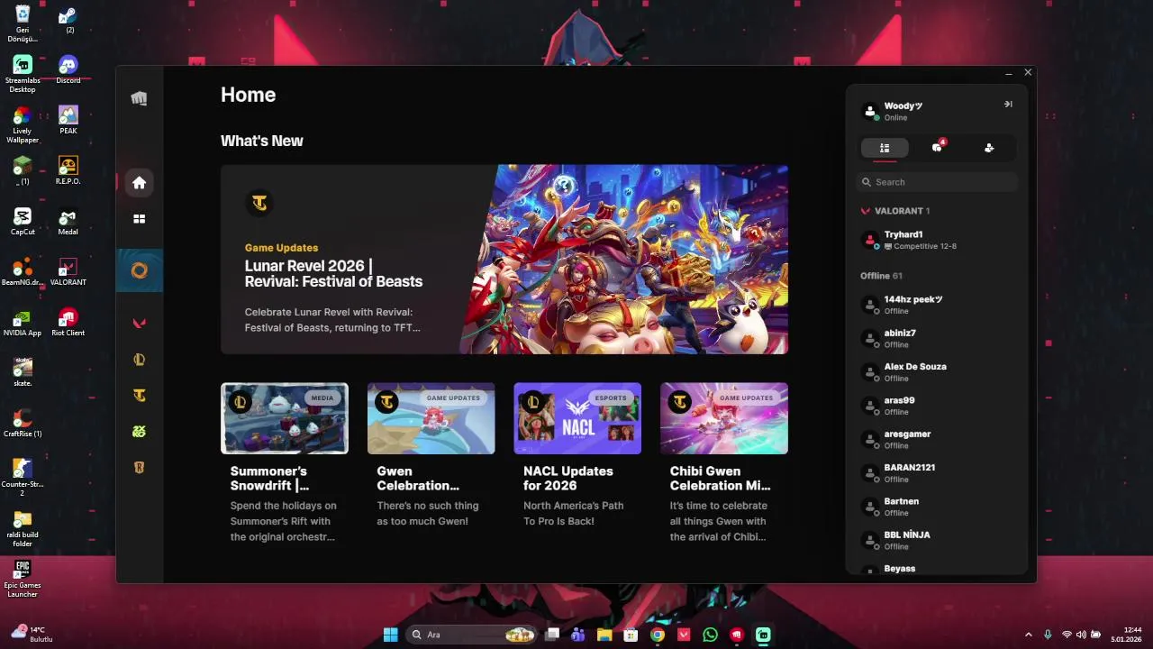The width and height of the screenshot is (1153, 649).
Task: Open the Riot Games logo in sidebar
Action: point(139,98)
